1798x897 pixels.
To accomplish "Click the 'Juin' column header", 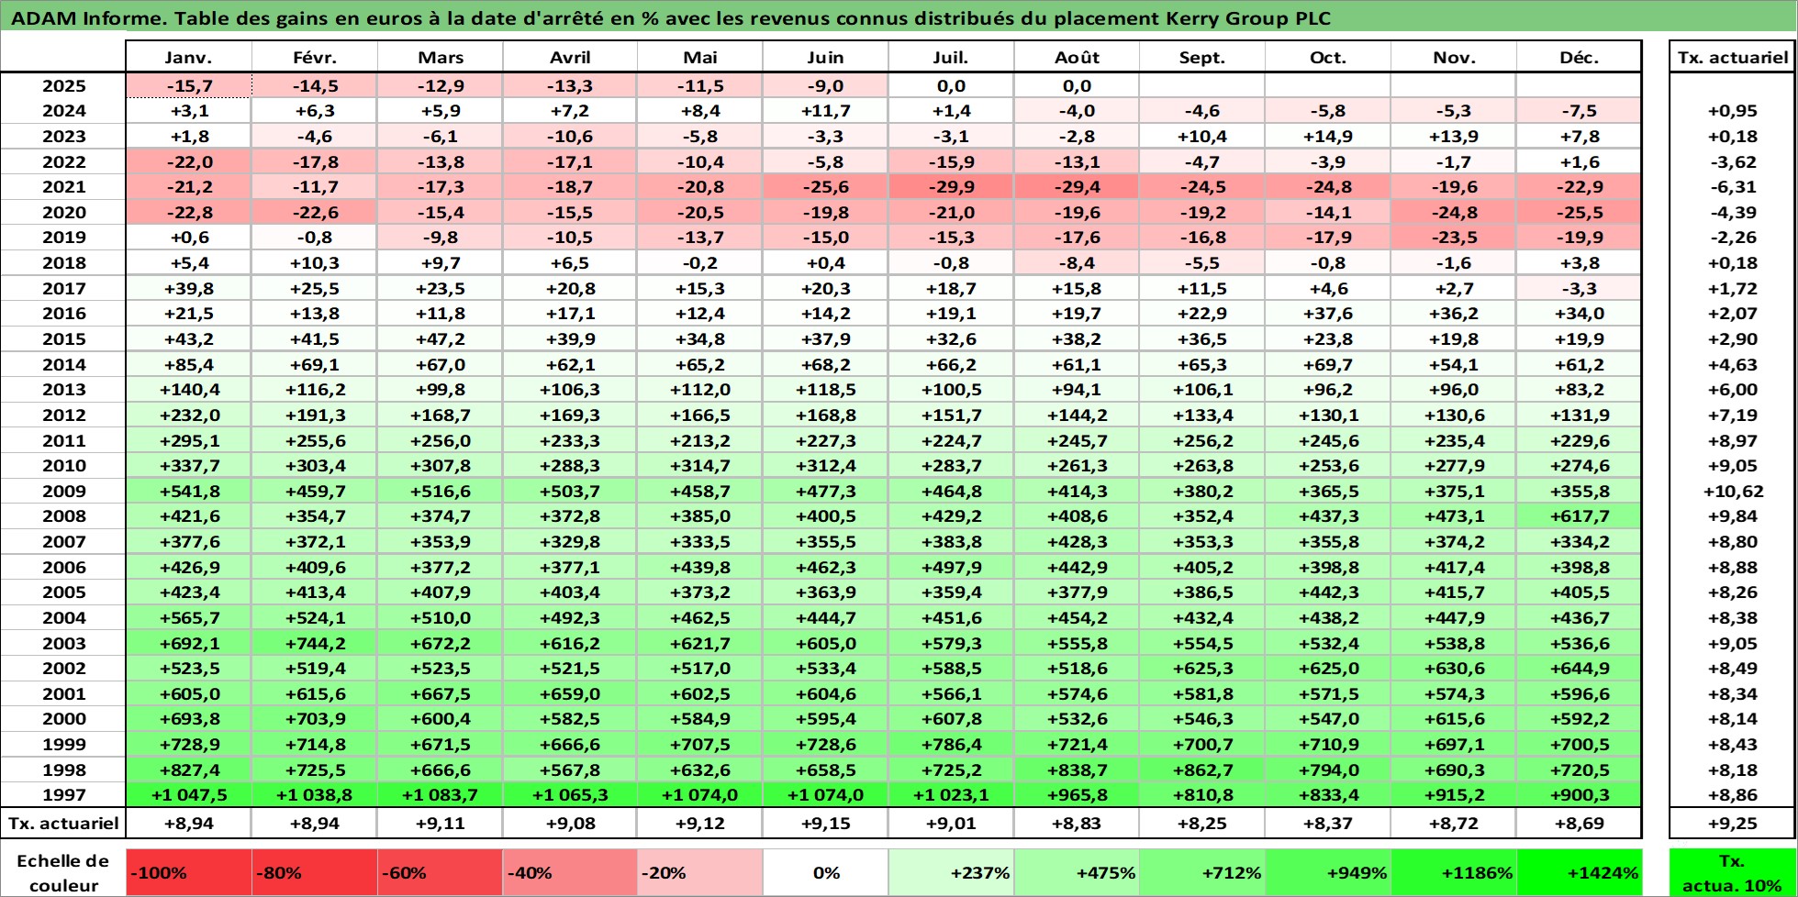I will point(825,57).
